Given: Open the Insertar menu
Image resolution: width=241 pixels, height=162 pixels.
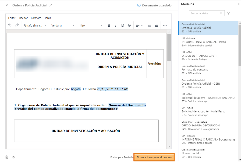Looking at the screenshot, I should (23, 18).
